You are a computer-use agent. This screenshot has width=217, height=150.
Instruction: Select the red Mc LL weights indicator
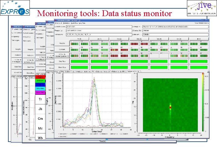[x=134, y=44]
